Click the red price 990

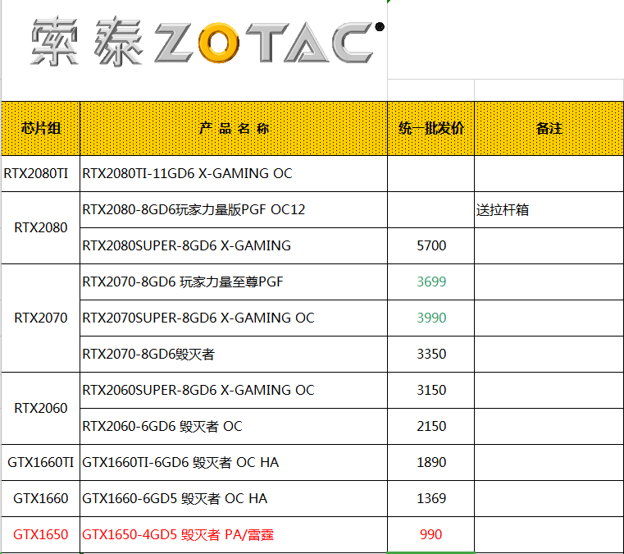pos(430,534)
